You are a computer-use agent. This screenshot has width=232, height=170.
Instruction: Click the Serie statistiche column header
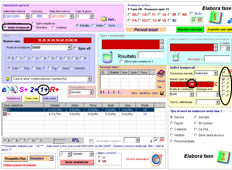tap(23, 105)
